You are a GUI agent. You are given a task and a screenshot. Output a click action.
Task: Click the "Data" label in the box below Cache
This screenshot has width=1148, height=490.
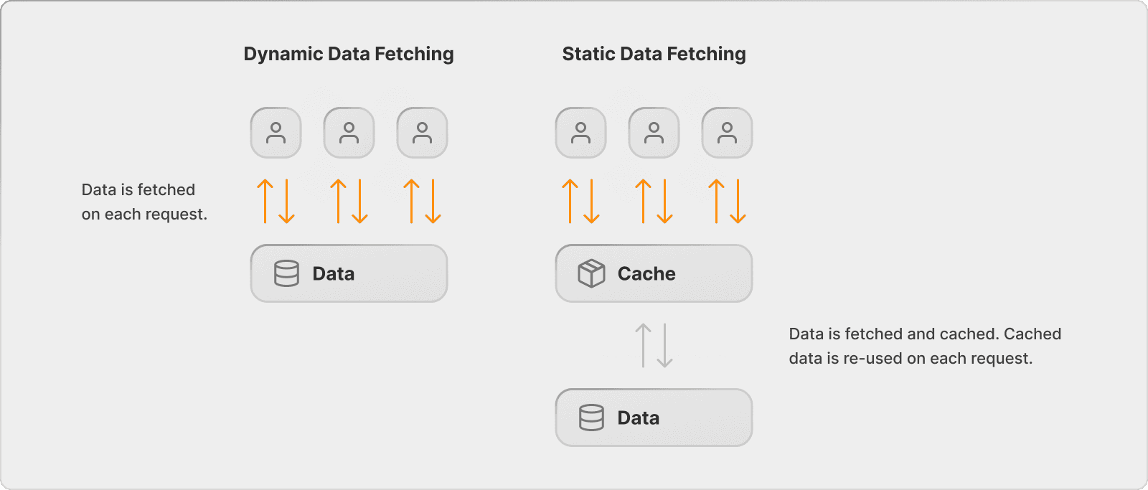639,418
